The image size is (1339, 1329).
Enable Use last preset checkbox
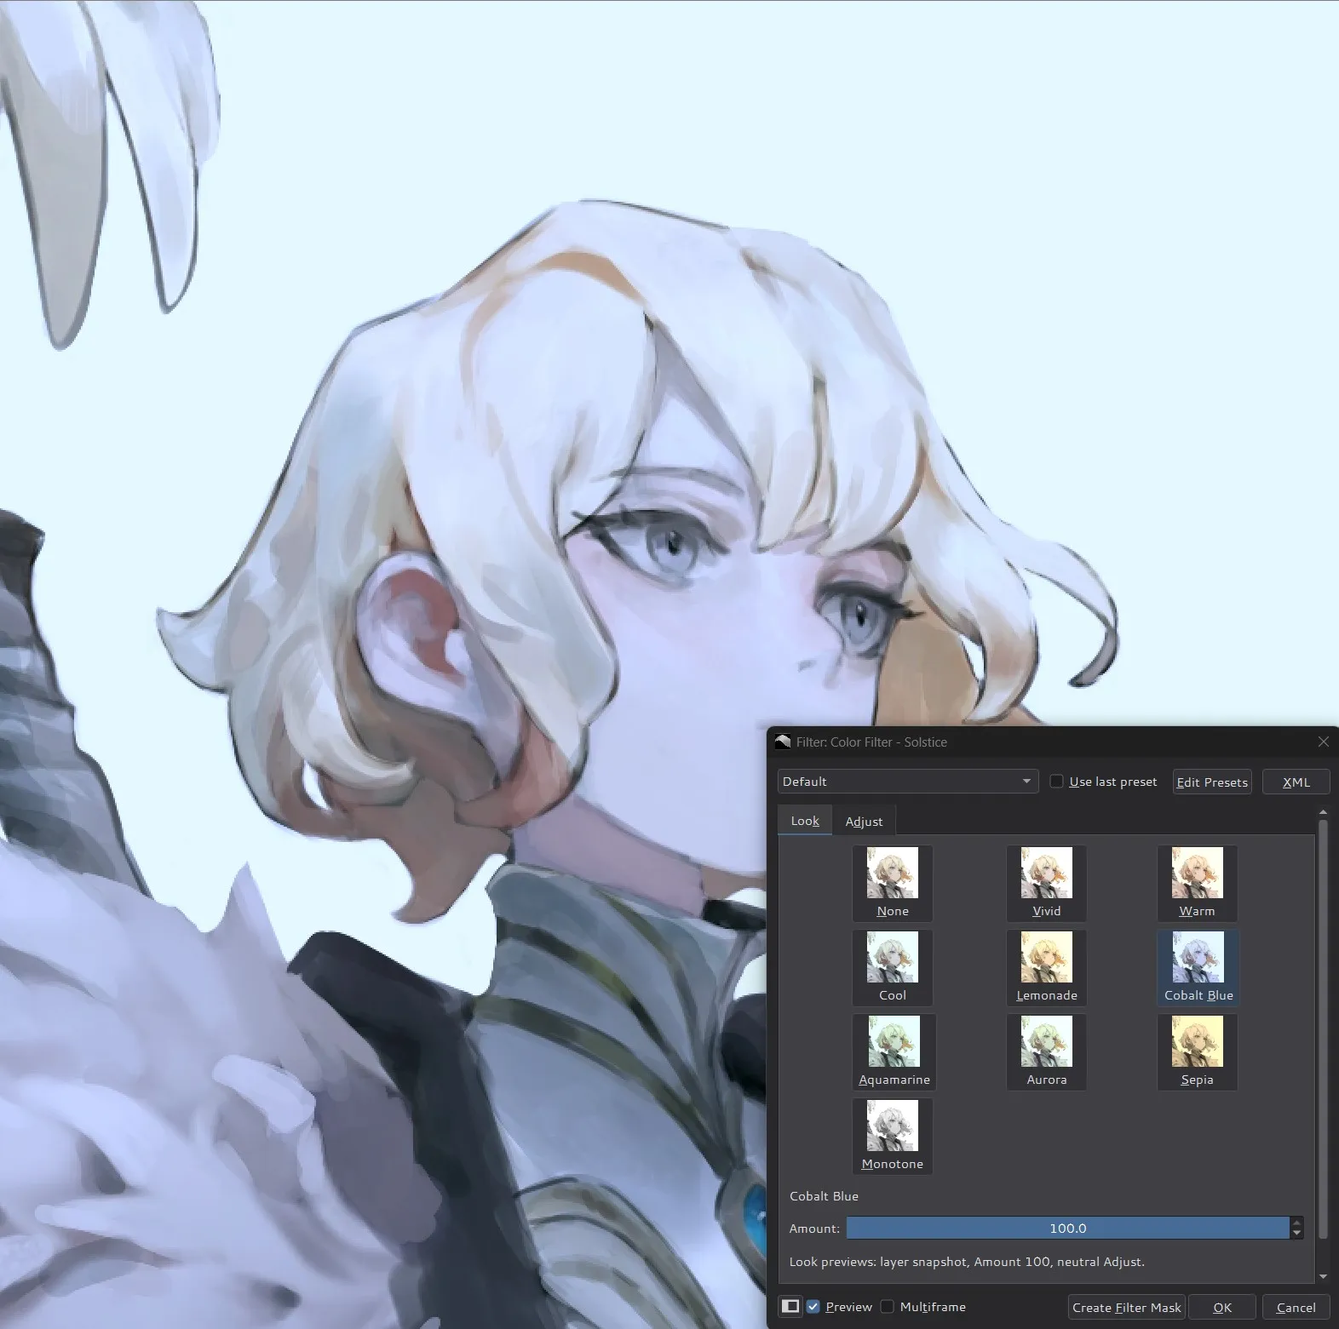1056,781
